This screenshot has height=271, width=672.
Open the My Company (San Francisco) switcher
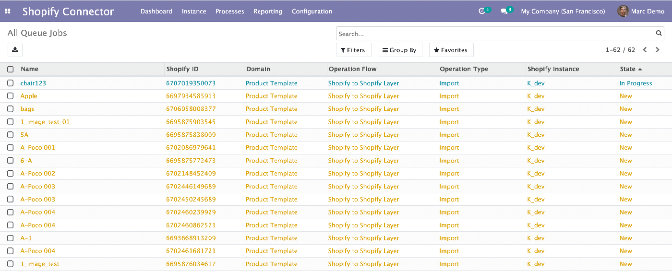[x=563, y=11]
